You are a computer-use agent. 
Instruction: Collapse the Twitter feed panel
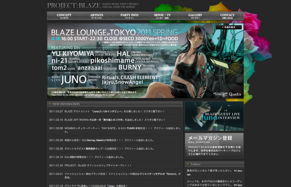click(188, 164)
